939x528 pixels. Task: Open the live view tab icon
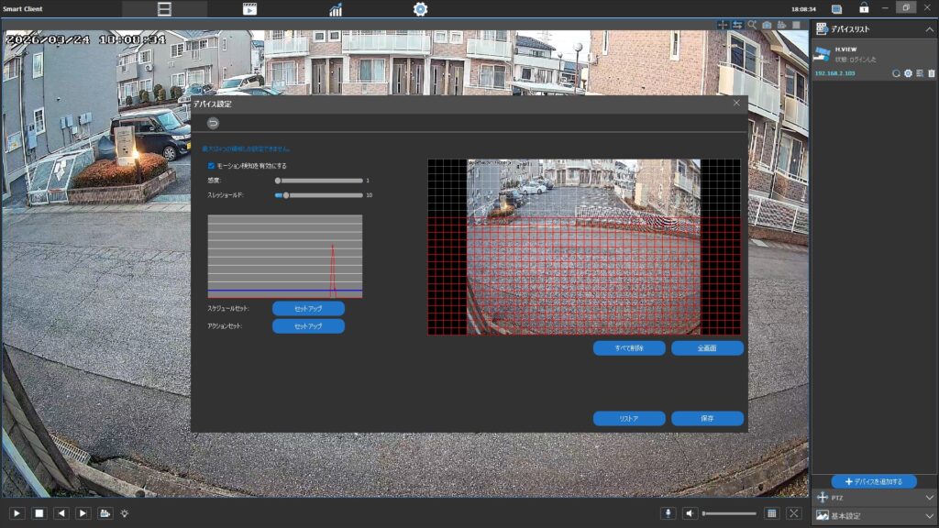pyautogui.click(x=164, y=9)
